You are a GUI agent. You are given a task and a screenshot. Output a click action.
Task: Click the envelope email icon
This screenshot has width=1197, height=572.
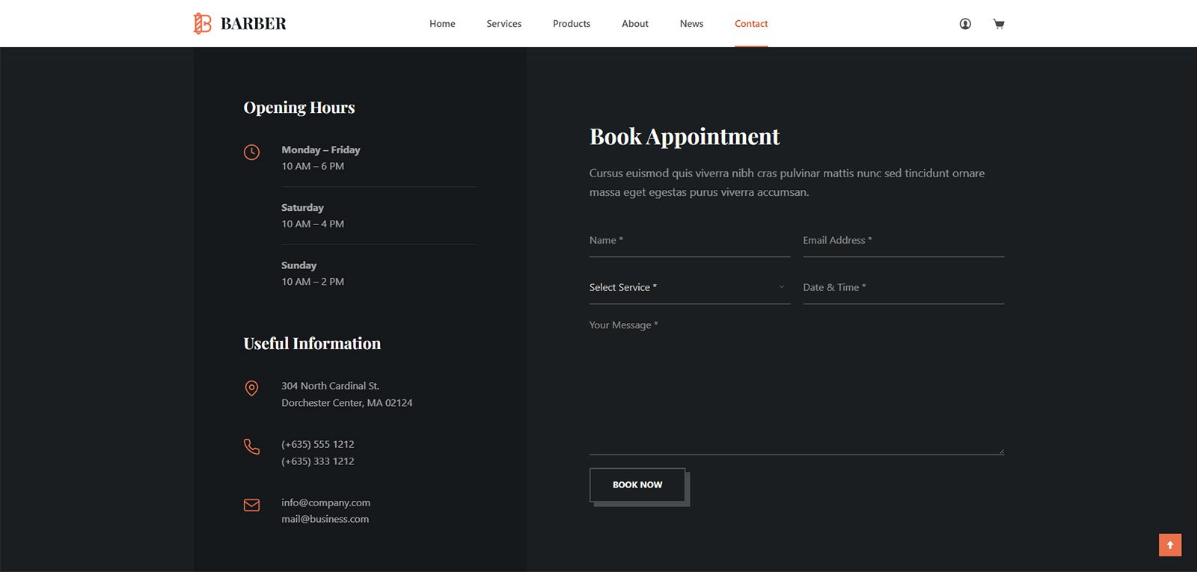tap(252, 505)
